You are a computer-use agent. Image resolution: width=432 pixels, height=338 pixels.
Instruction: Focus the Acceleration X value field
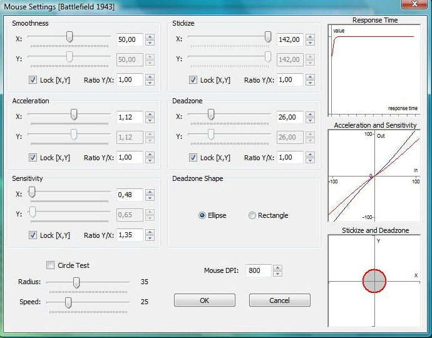coord(130,117)
